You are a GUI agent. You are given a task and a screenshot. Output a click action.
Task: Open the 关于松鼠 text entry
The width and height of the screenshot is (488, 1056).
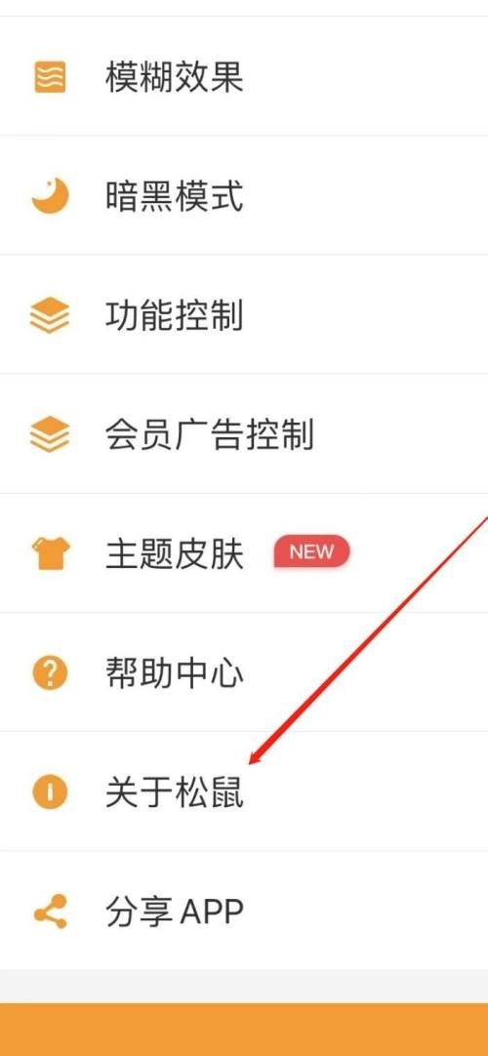pos(175,792)
